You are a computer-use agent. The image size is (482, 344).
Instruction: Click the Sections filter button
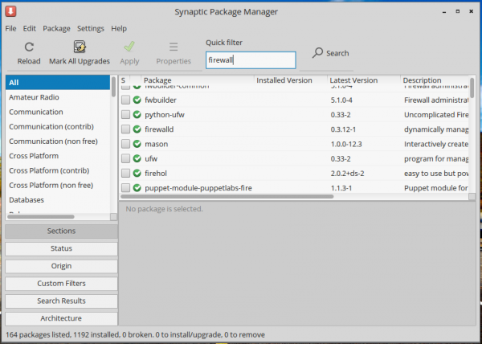click(x=61, y=231)
